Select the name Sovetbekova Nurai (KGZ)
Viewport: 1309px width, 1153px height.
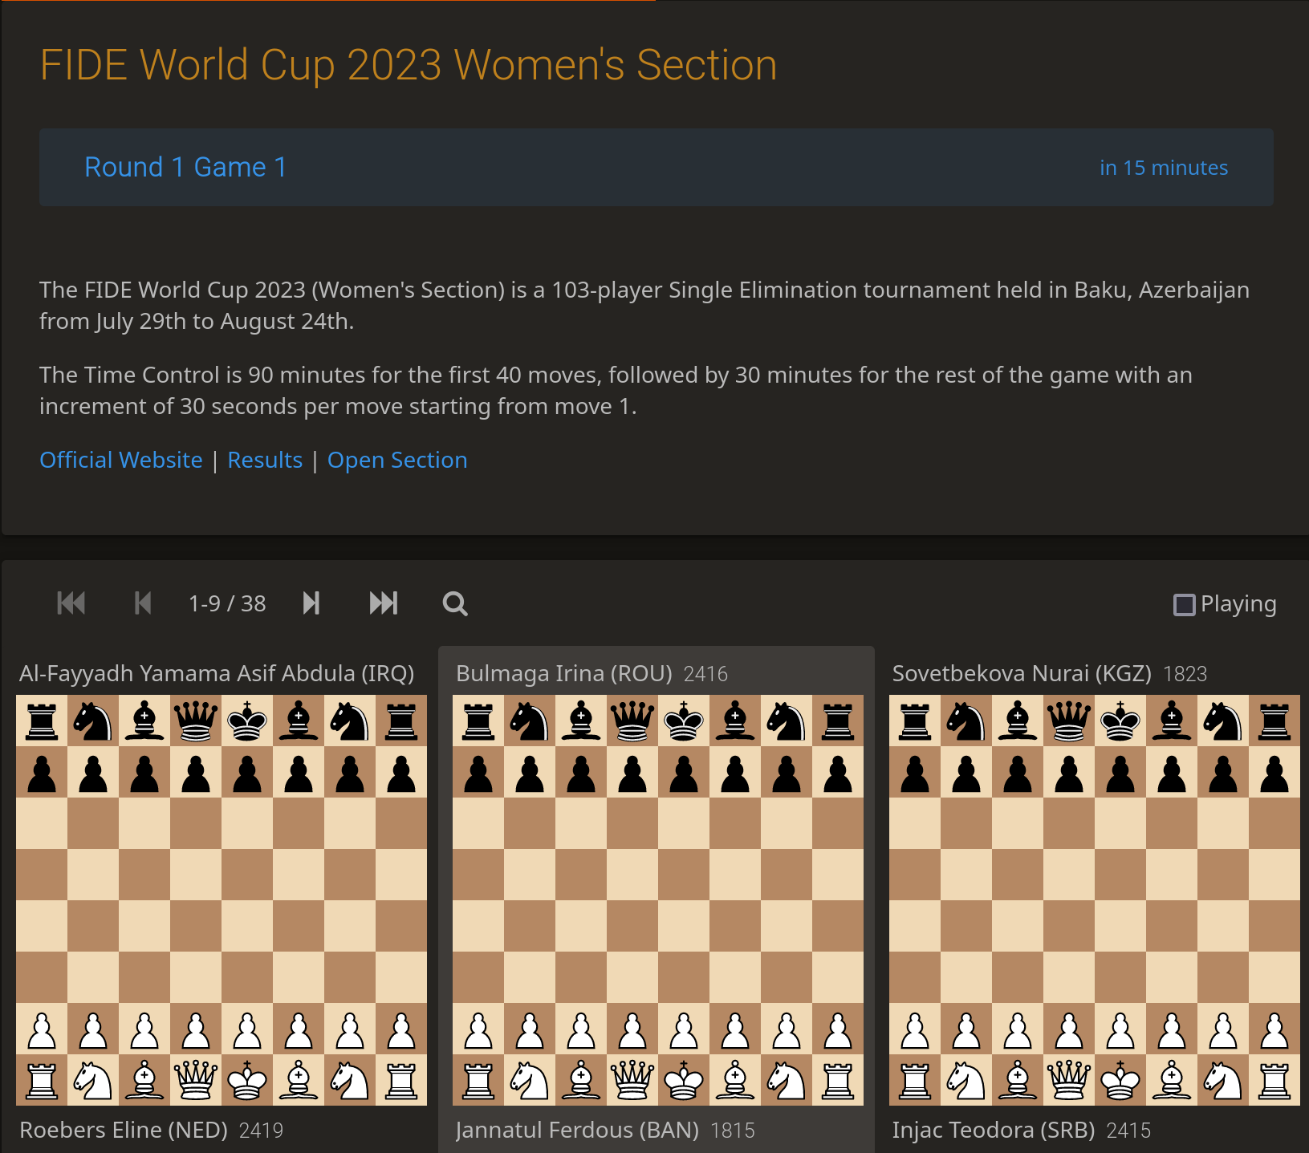[x=1022, y=673]
